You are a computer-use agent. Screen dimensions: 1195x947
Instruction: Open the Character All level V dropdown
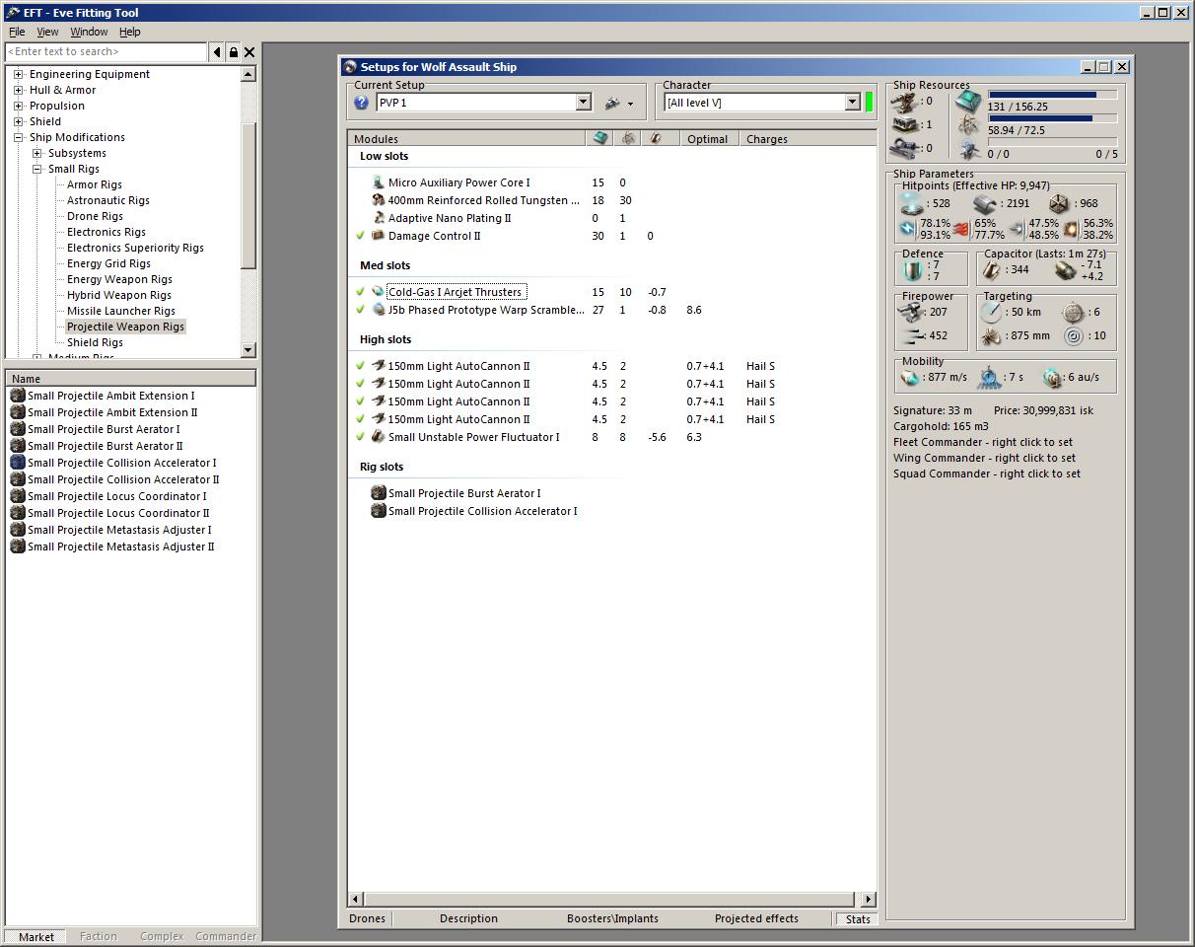pos(853,103)
